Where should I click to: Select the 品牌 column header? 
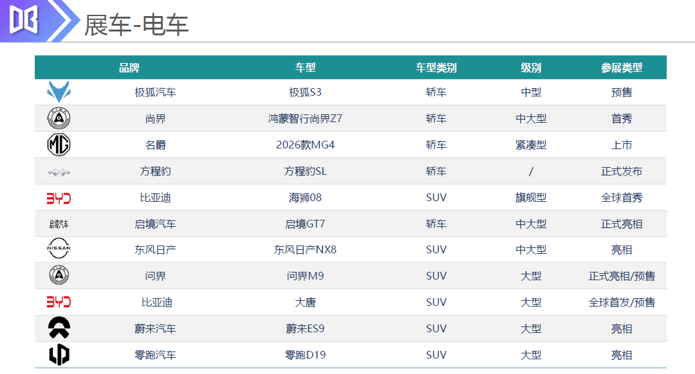click(129, 67)
